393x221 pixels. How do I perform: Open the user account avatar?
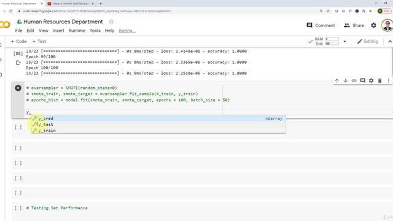coord(387,25)
